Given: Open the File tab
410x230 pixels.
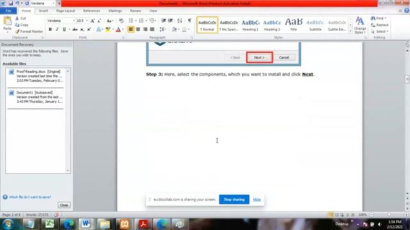Looking at the screenshot, I should click(x=8, y=11).
